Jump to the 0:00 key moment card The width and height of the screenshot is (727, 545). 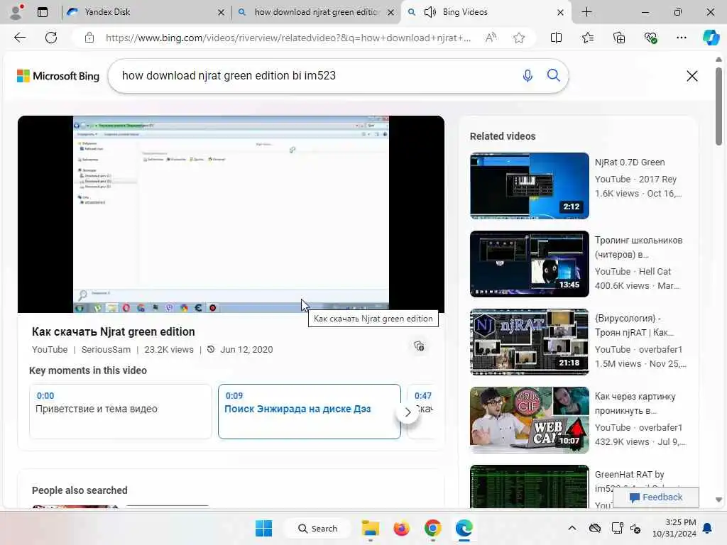click(x=121, y=411)
